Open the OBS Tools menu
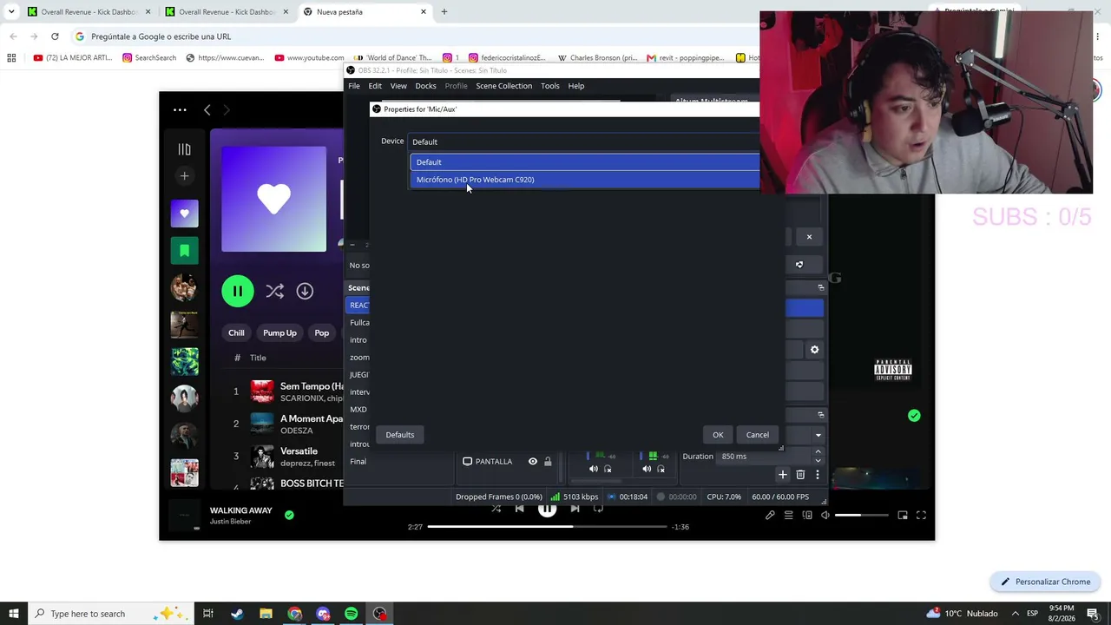Viewport: 1111px width, 625px height. [550, 86]
